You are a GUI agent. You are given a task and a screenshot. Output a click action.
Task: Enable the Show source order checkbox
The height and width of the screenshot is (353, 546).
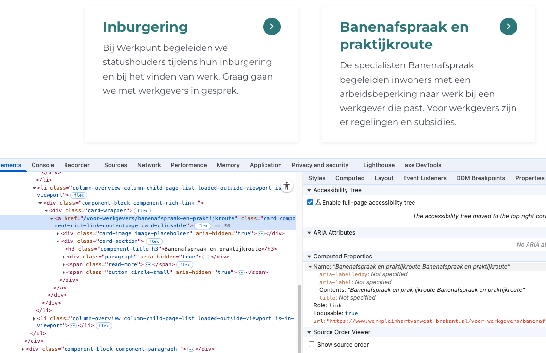pyautogui.click(x=312, y=344)
